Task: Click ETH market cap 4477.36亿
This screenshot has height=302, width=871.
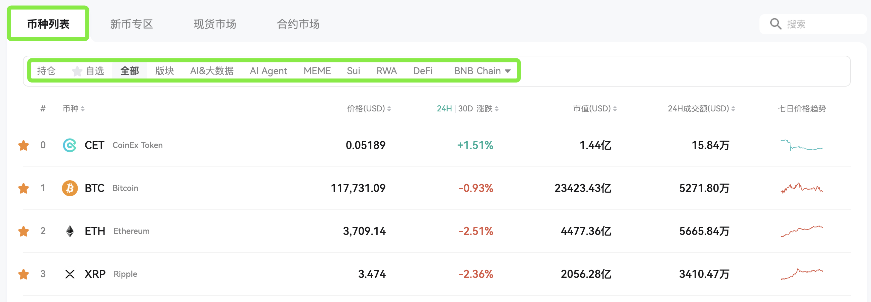Action: point(586,231)
